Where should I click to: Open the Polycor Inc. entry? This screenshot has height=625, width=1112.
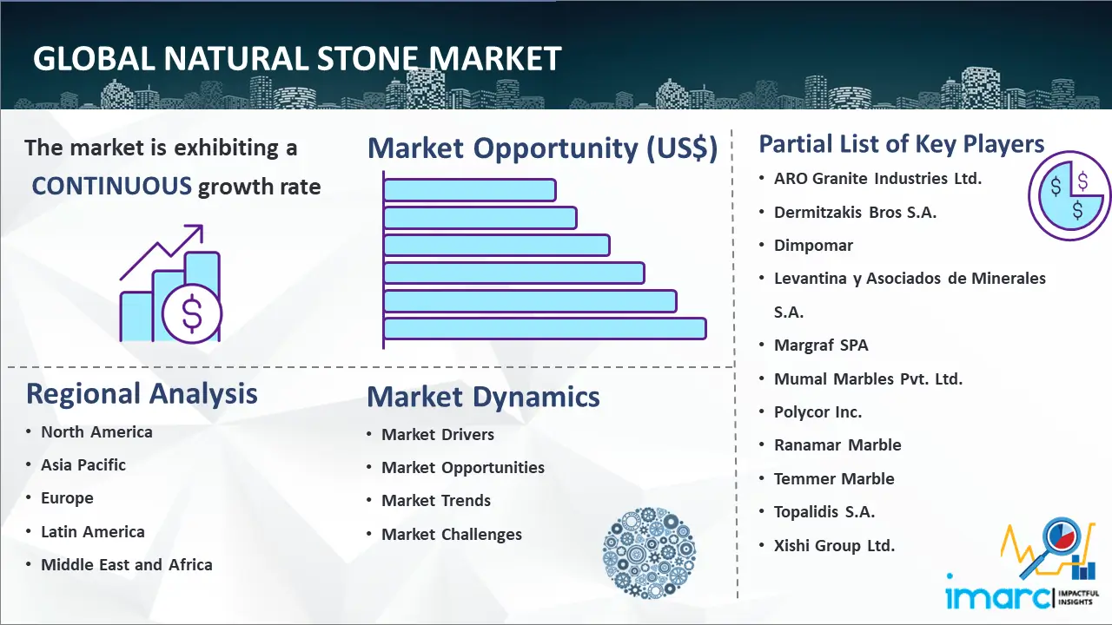click(817, 411)
